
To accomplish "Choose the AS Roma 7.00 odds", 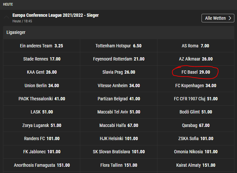I will 196,46.
